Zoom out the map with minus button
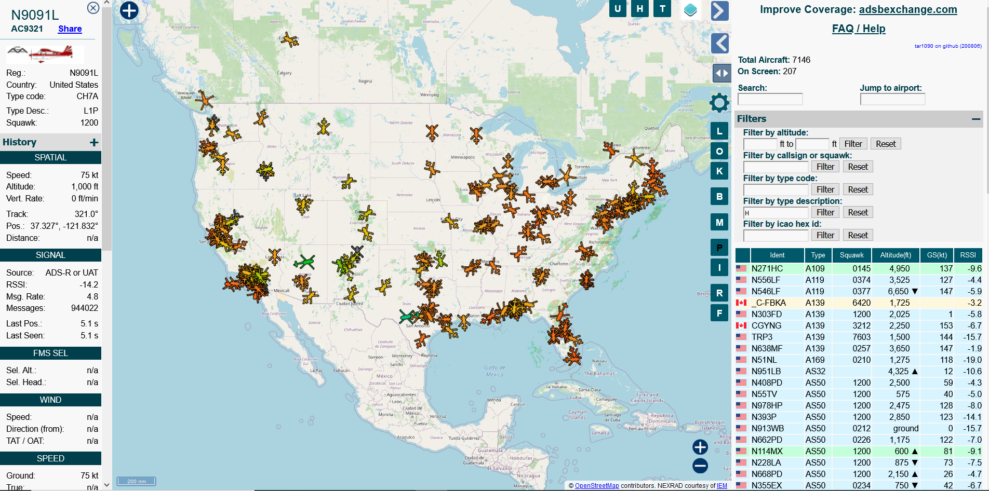This screenshot has width=989, height=491. (700, 466)
